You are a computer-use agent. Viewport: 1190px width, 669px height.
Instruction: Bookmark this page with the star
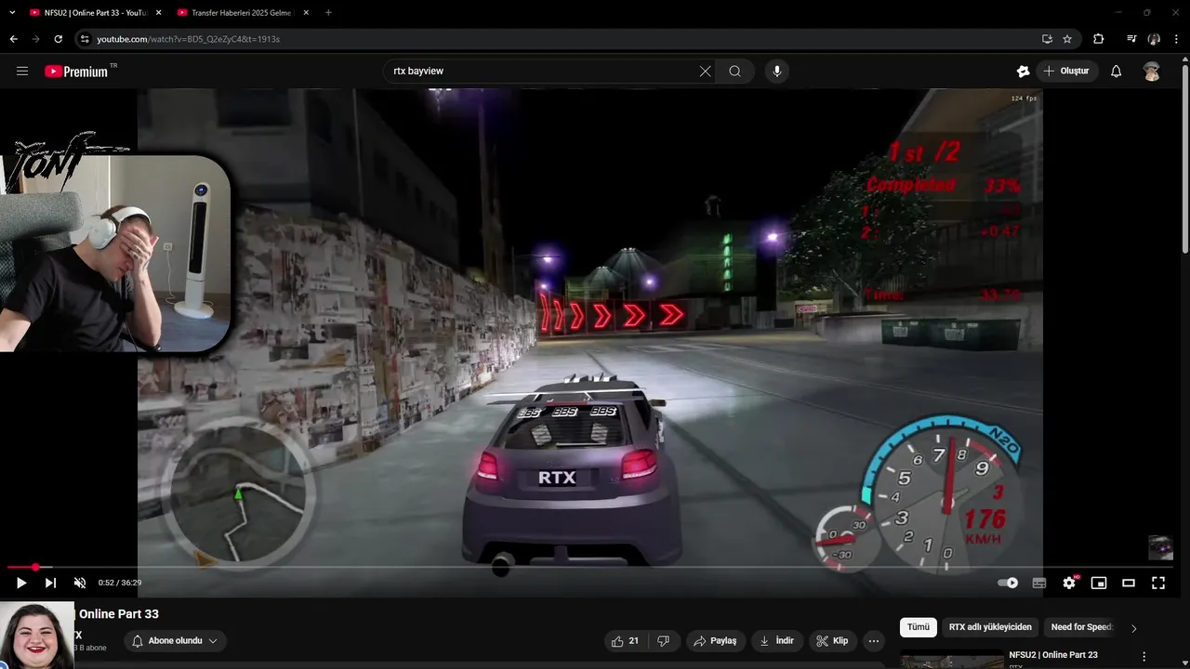coord(1067,39)
